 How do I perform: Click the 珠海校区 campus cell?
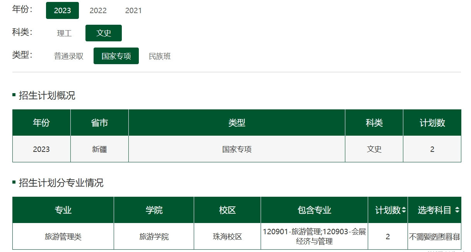click(x=227, y=237)
